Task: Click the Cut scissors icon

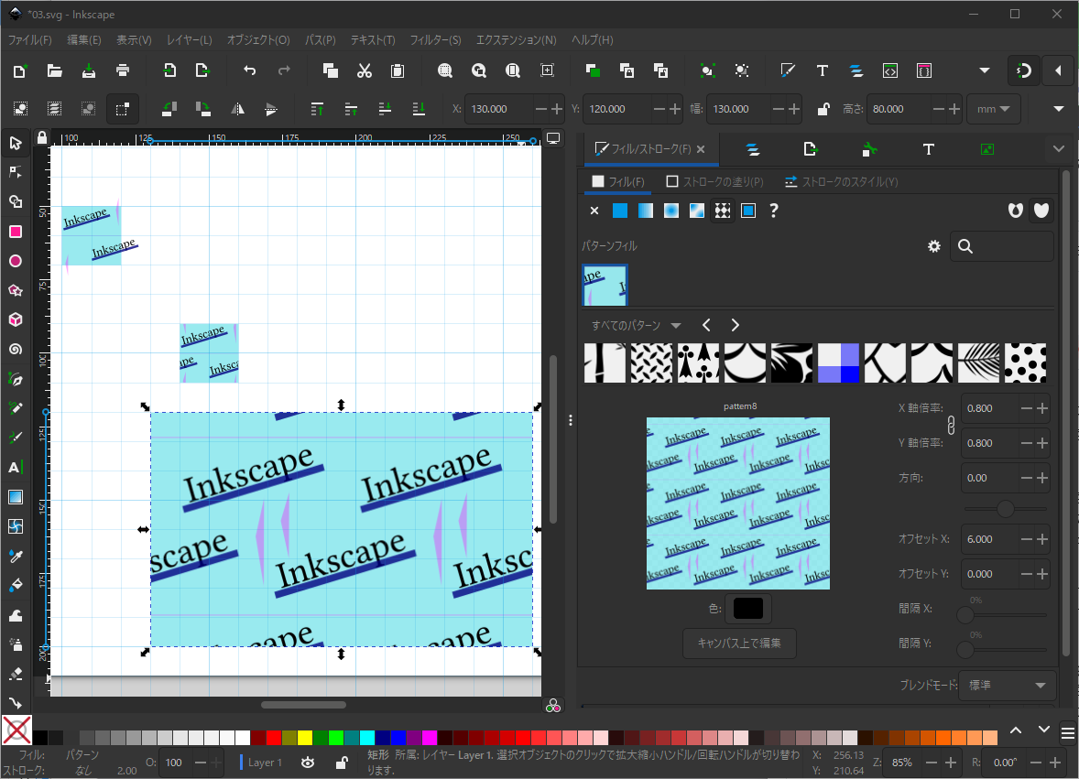Action: (x=364, y=70)
